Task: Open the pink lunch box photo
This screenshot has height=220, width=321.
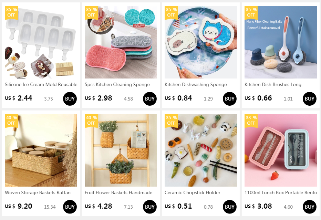Action: 280,150
